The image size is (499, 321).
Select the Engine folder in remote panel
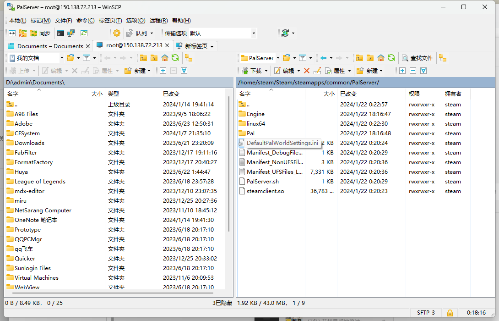click(x=255, y=114)
